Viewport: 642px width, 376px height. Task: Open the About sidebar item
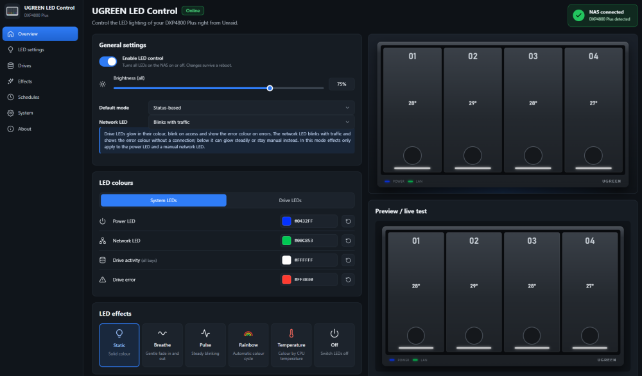point(40,129)
